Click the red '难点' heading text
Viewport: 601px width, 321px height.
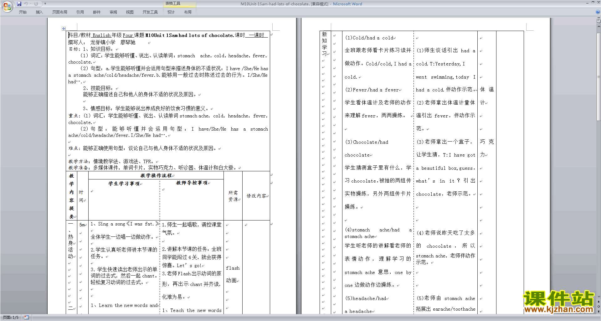point(74,148)
